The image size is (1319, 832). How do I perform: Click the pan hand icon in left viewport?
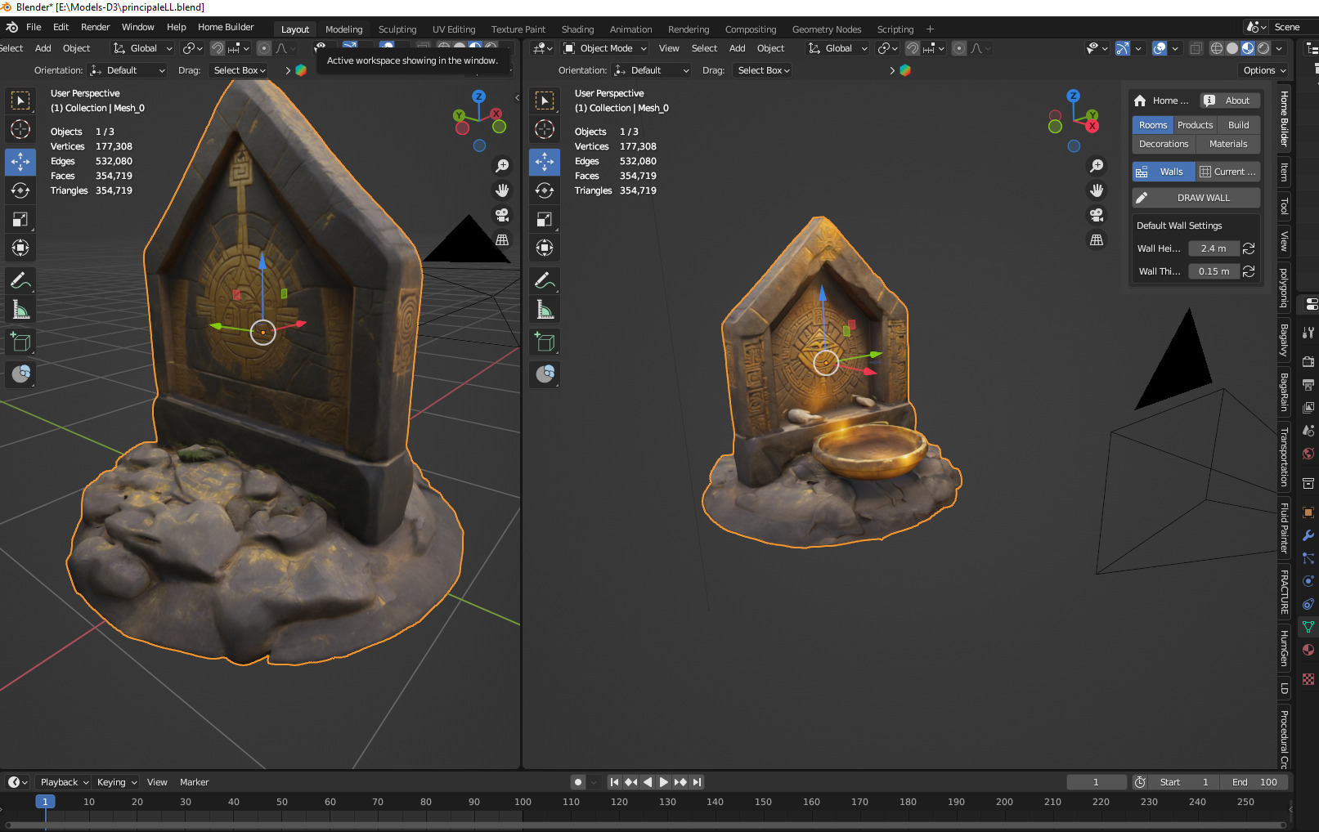[x=502, y=190]
